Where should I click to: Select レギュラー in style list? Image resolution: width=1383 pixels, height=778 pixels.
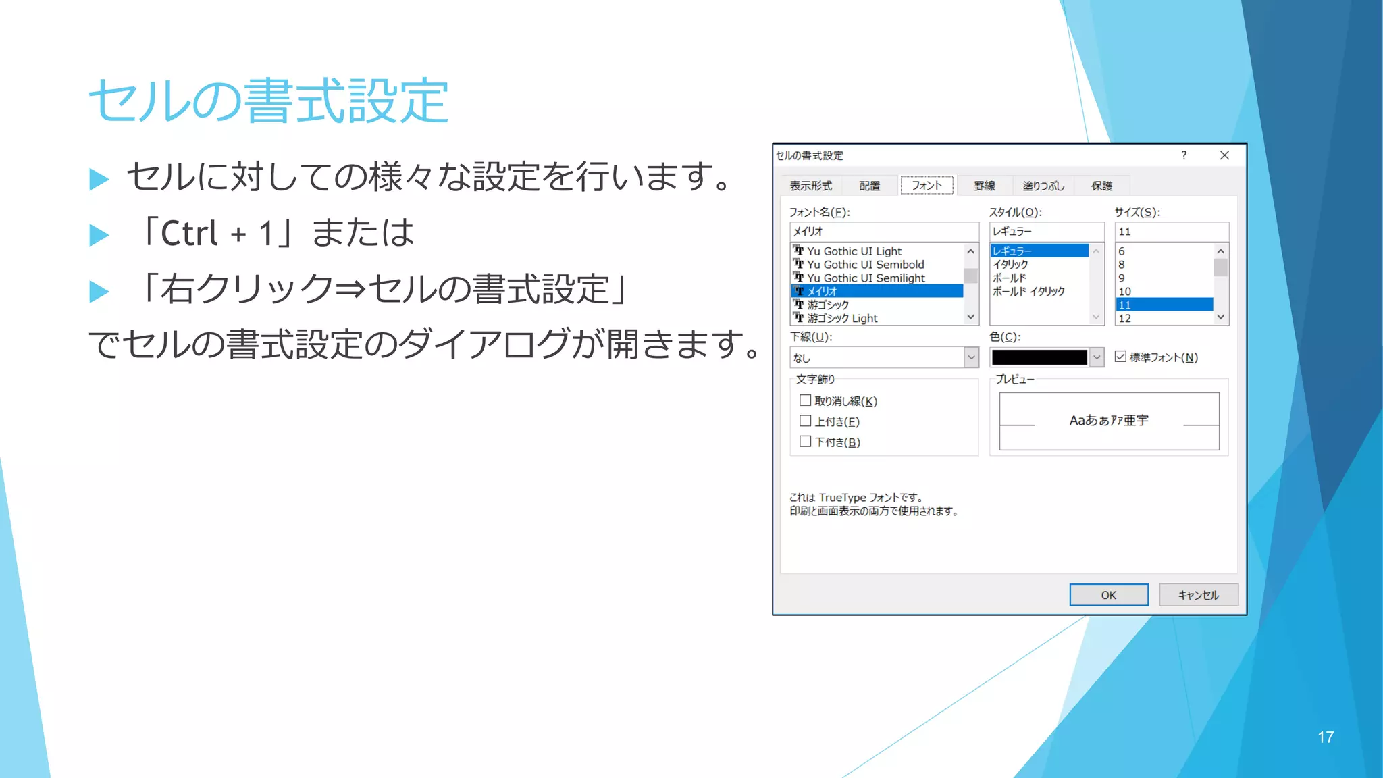[x=1039, y=251]
